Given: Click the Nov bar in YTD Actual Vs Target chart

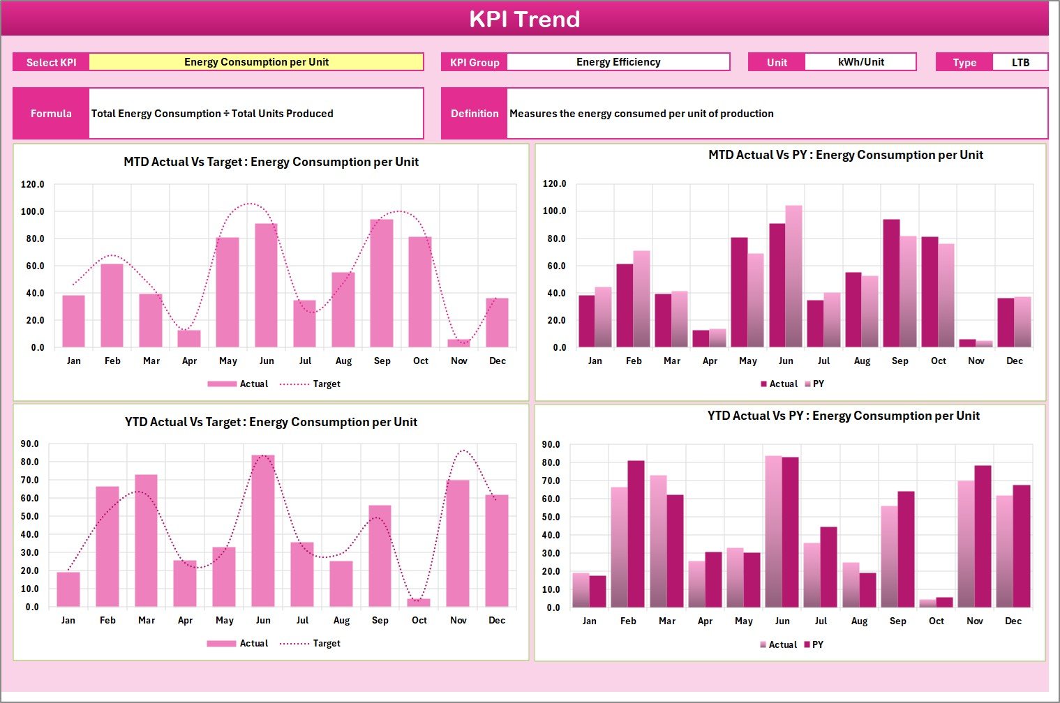Looking at the screenshot, I should coord(458,543).
